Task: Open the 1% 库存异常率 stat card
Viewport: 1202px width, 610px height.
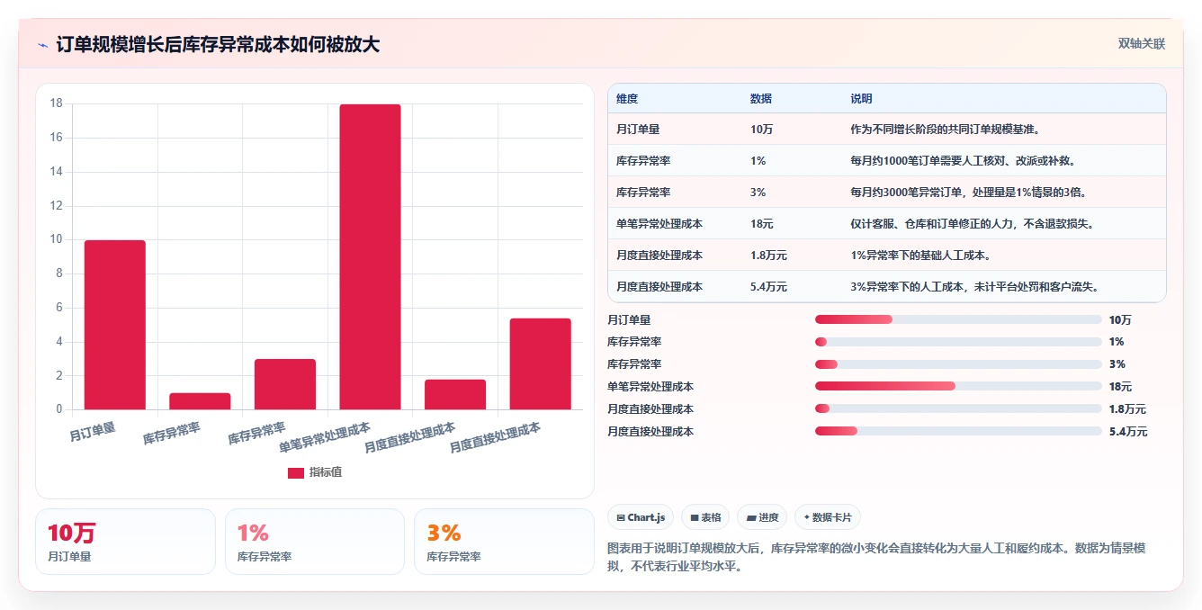Action: (x=315, y=542)
